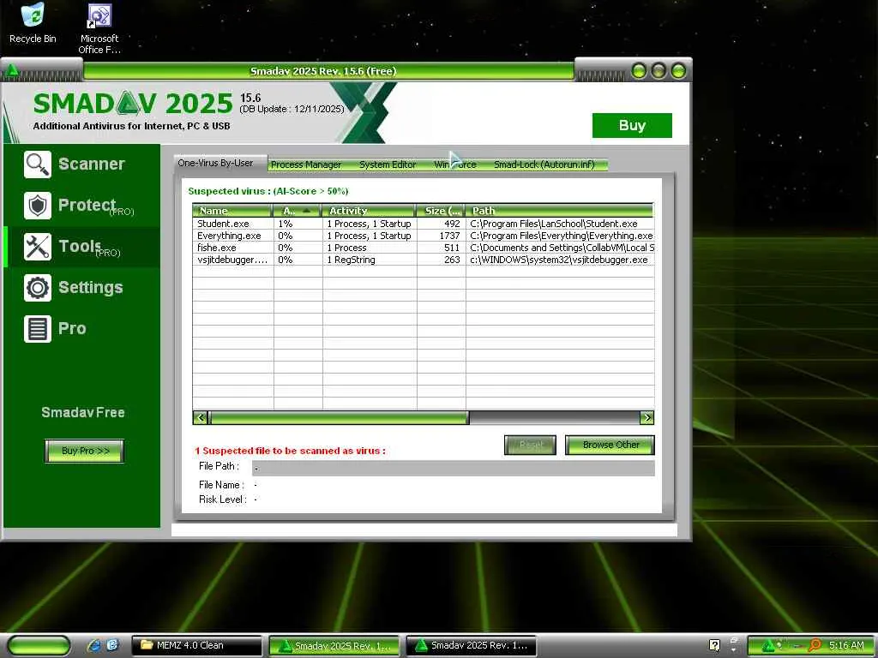Open MEMZ 4.0 Clean taskbar button

coord(196,645)
